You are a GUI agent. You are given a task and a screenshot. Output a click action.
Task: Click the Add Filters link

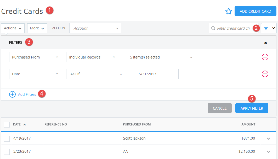[x=27, y=94]
